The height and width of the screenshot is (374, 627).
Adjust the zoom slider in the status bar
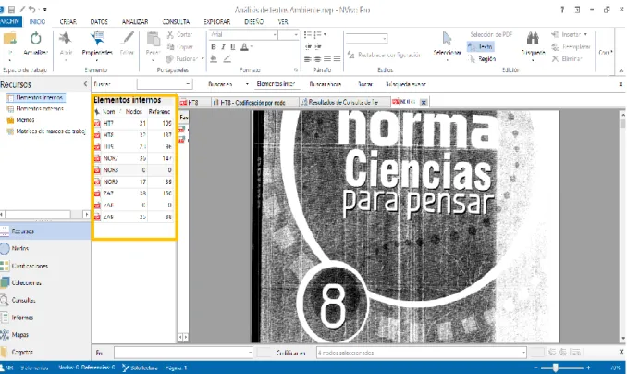[x=556, y=368]
